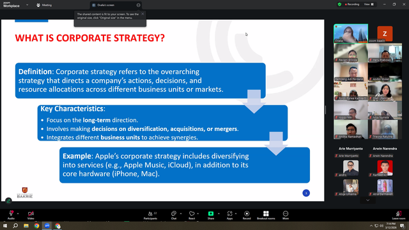The height and width of the screenshot is (230, 409).
Task: Select Atiqa Umaima's profile picture tile
Action: [351, 187]
